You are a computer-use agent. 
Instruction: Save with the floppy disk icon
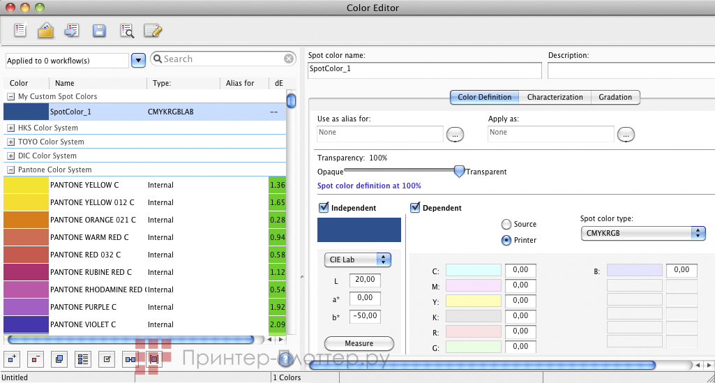[99, 31]
